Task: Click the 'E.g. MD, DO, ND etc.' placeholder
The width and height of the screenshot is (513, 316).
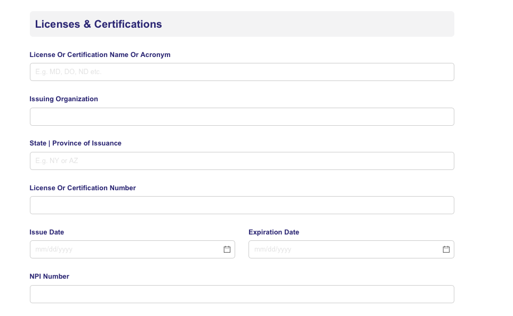Action: point(68,72)
